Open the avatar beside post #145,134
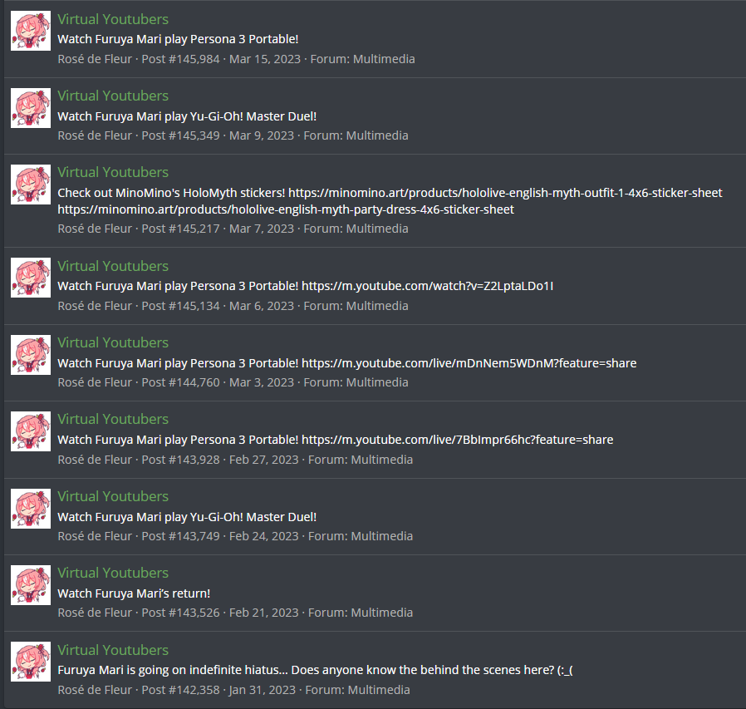This screenshot has width=746, height=709. (31, 278)
